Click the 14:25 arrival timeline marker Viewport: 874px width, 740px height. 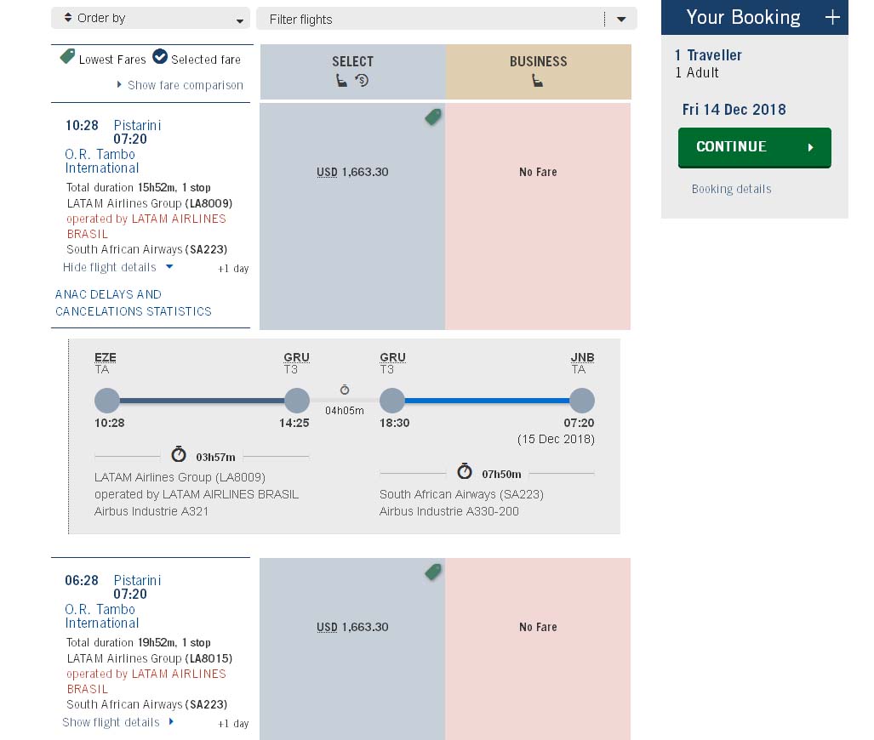coord(297,401)
